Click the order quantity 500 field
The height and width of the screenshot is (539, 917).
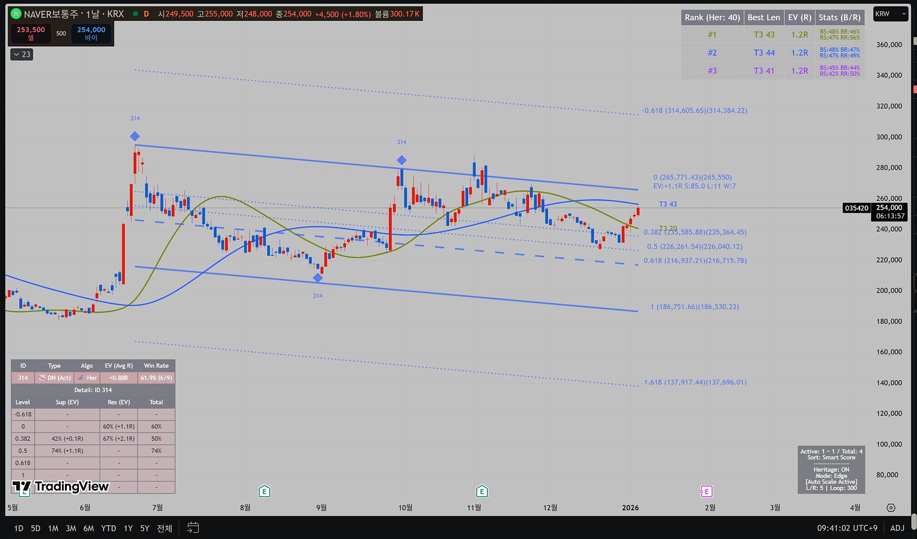coord(61,33)
